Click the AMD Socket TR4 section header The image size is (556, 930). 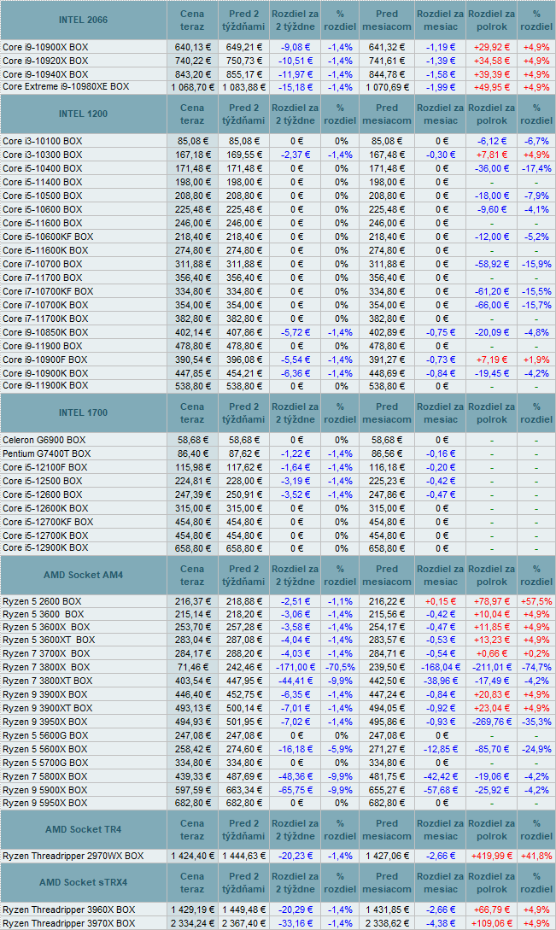[x=83, y=829]
